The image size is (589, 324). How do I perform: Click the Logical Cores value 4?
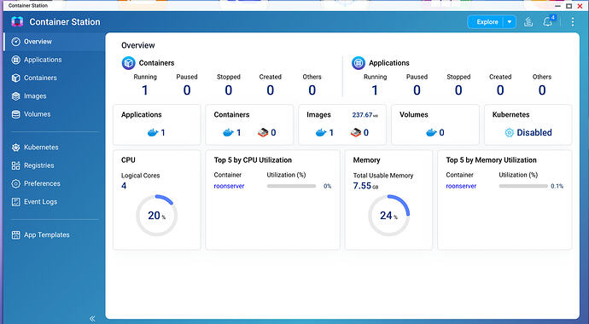124,186
